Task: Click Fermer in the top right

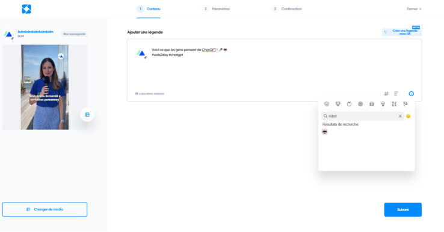Action: [414, 9]
